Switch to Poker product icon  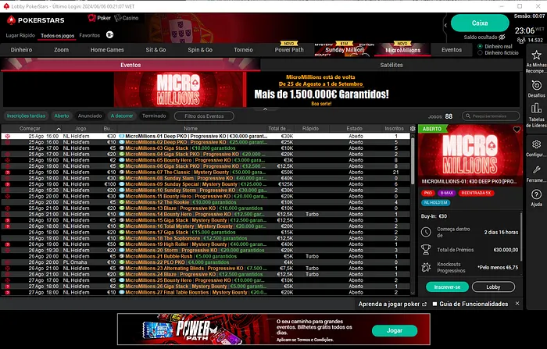click(x=99, y=18)
